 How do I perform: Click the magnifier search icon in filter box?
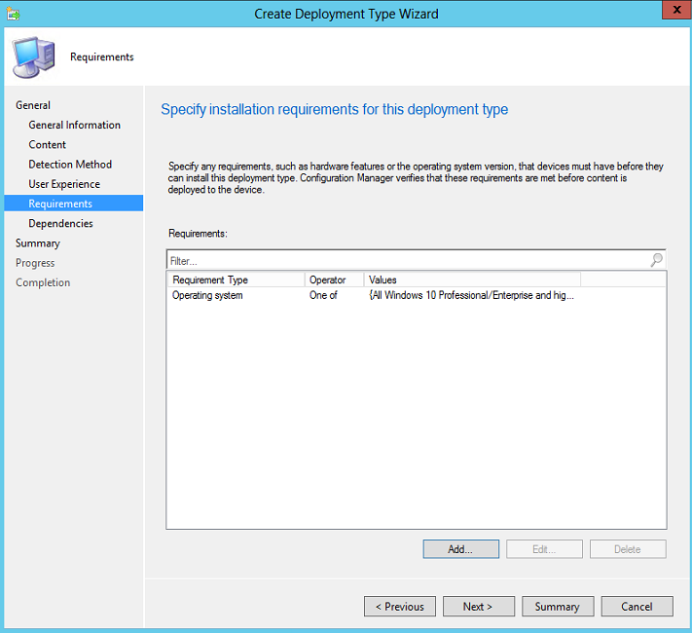point(656,260)
